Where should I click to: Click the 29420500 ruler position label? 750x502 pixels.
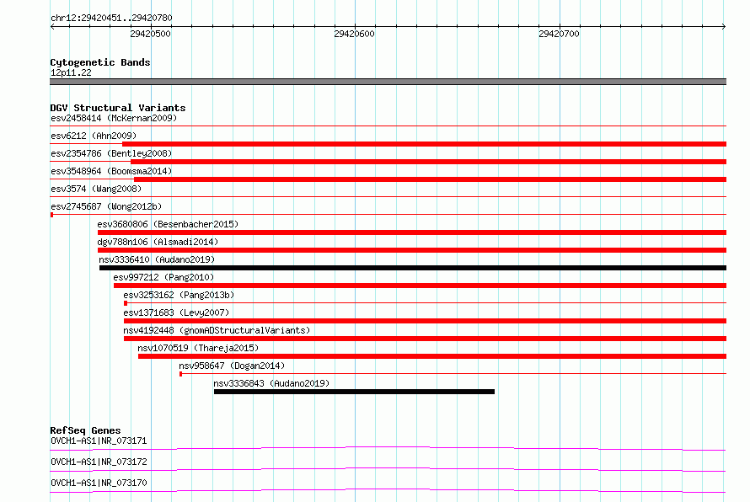pos(150,34)
